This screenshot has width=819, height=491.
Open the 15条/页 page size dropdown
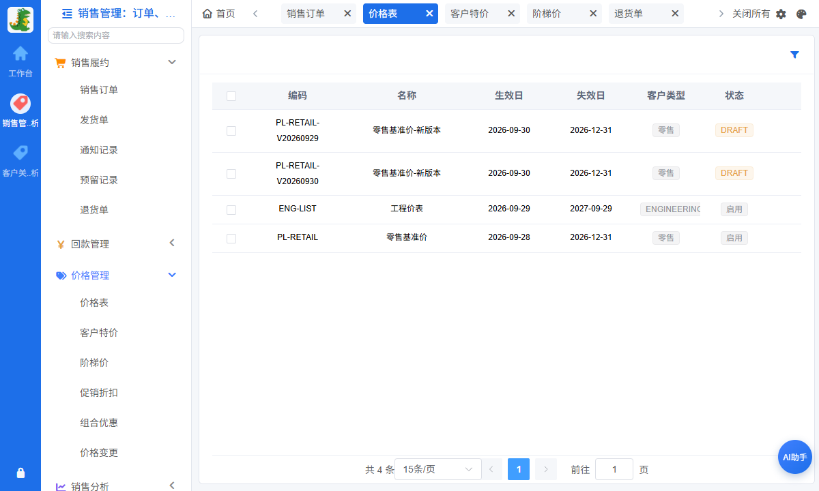coord(438,469)
